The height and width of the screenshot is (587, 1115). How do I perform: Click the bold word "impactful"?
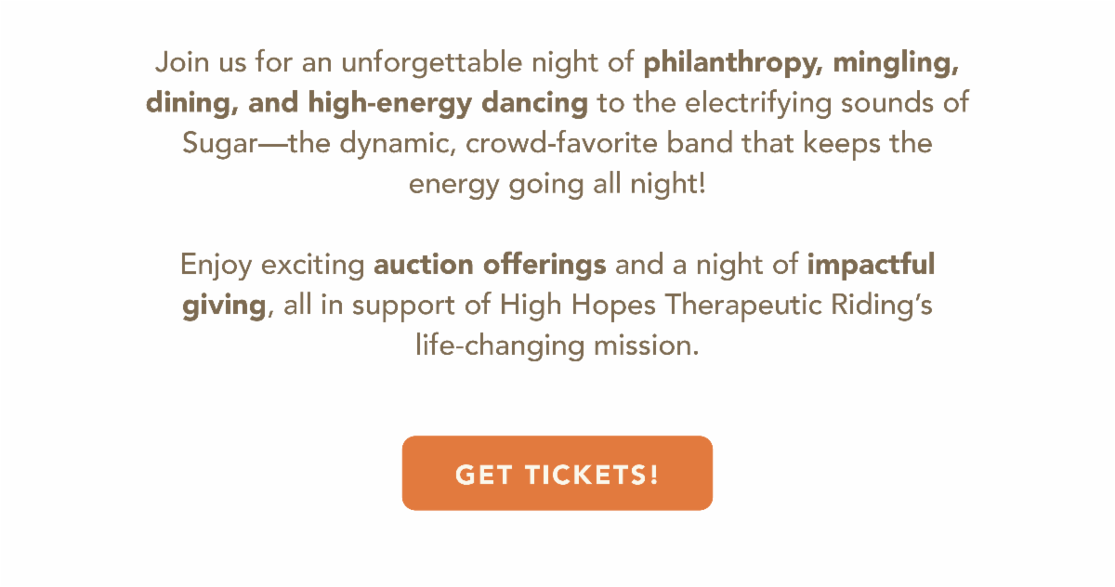pyautogui.click(x=871, y=266)
